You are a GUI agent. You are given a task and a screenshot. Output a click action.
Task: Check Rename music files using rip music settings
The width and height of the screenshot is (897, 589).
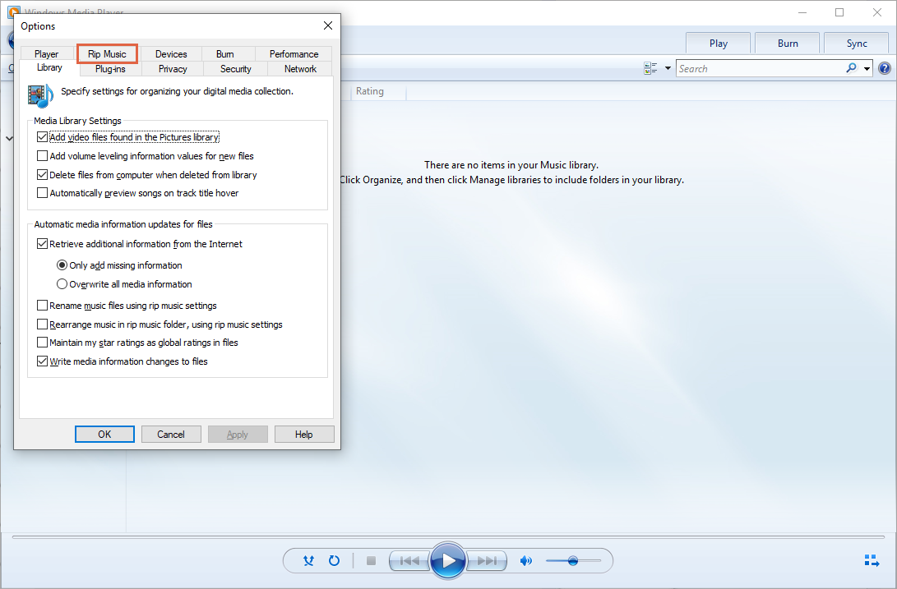[43, 306]
